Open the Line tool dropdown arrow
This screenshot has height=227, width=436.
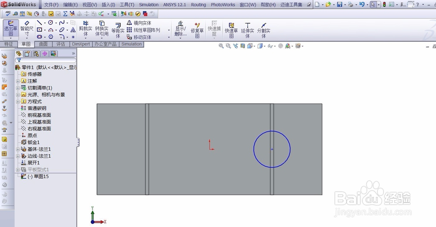(x=45, y=23)
